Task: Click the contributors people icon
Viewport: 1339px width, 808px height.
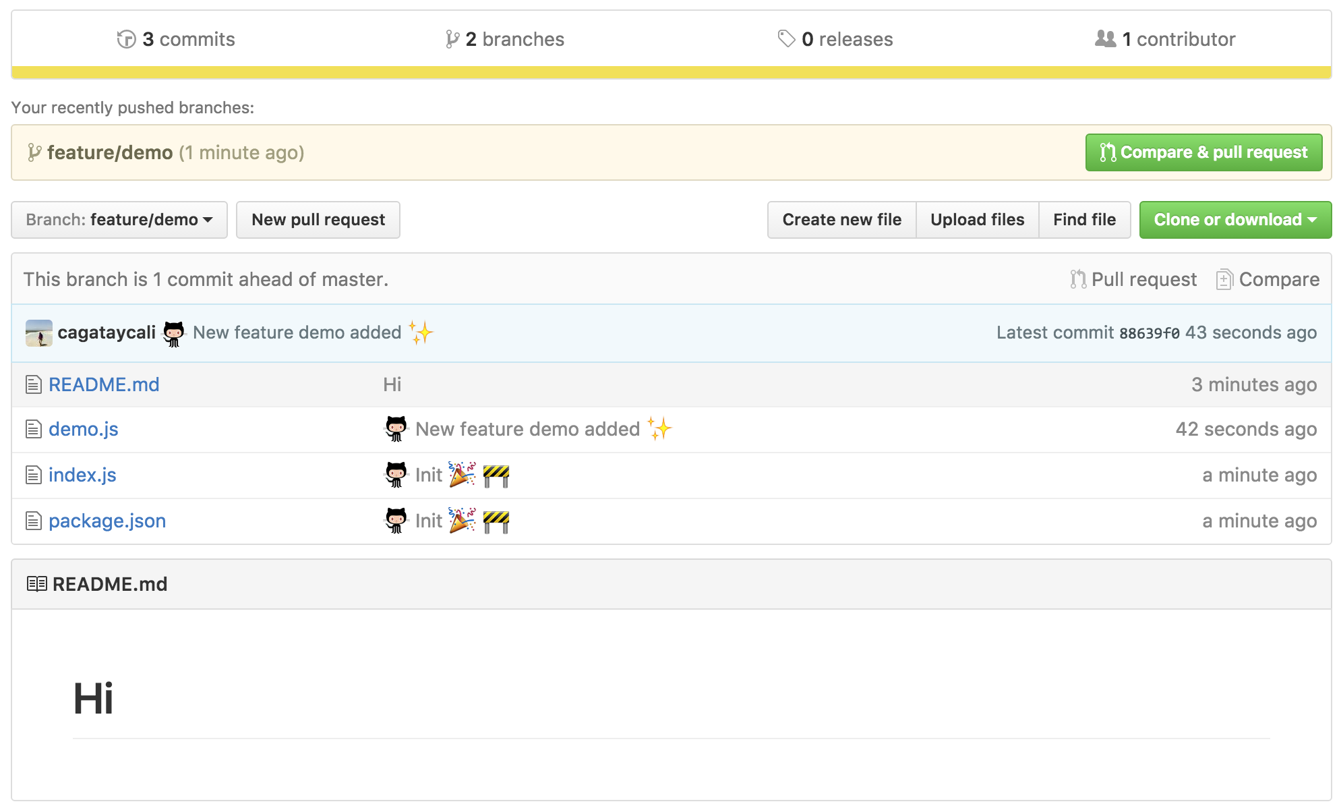Action: pyautogui.click(x=1105, y=38)
